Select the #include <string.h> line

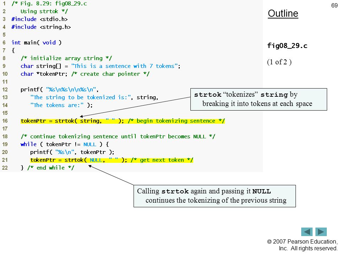[x=41, y=27]
